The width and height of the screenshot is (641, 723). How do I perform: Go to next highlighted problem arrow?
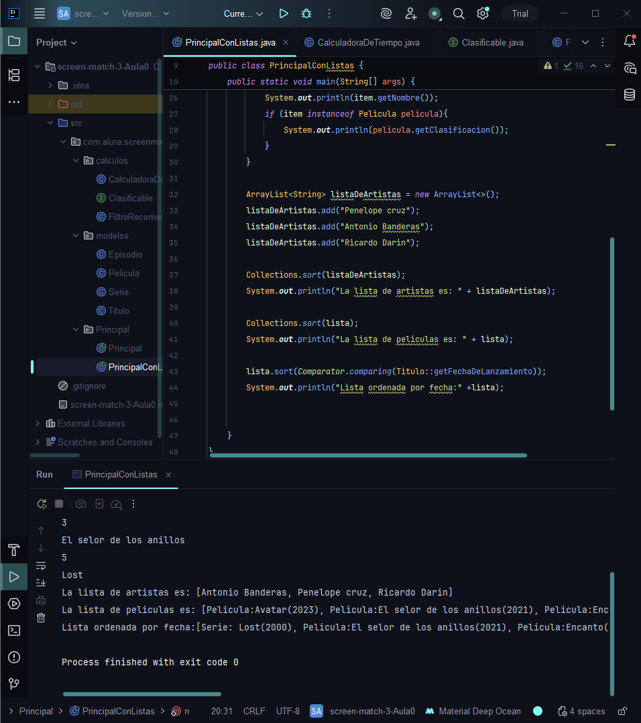tap(607, 66)
